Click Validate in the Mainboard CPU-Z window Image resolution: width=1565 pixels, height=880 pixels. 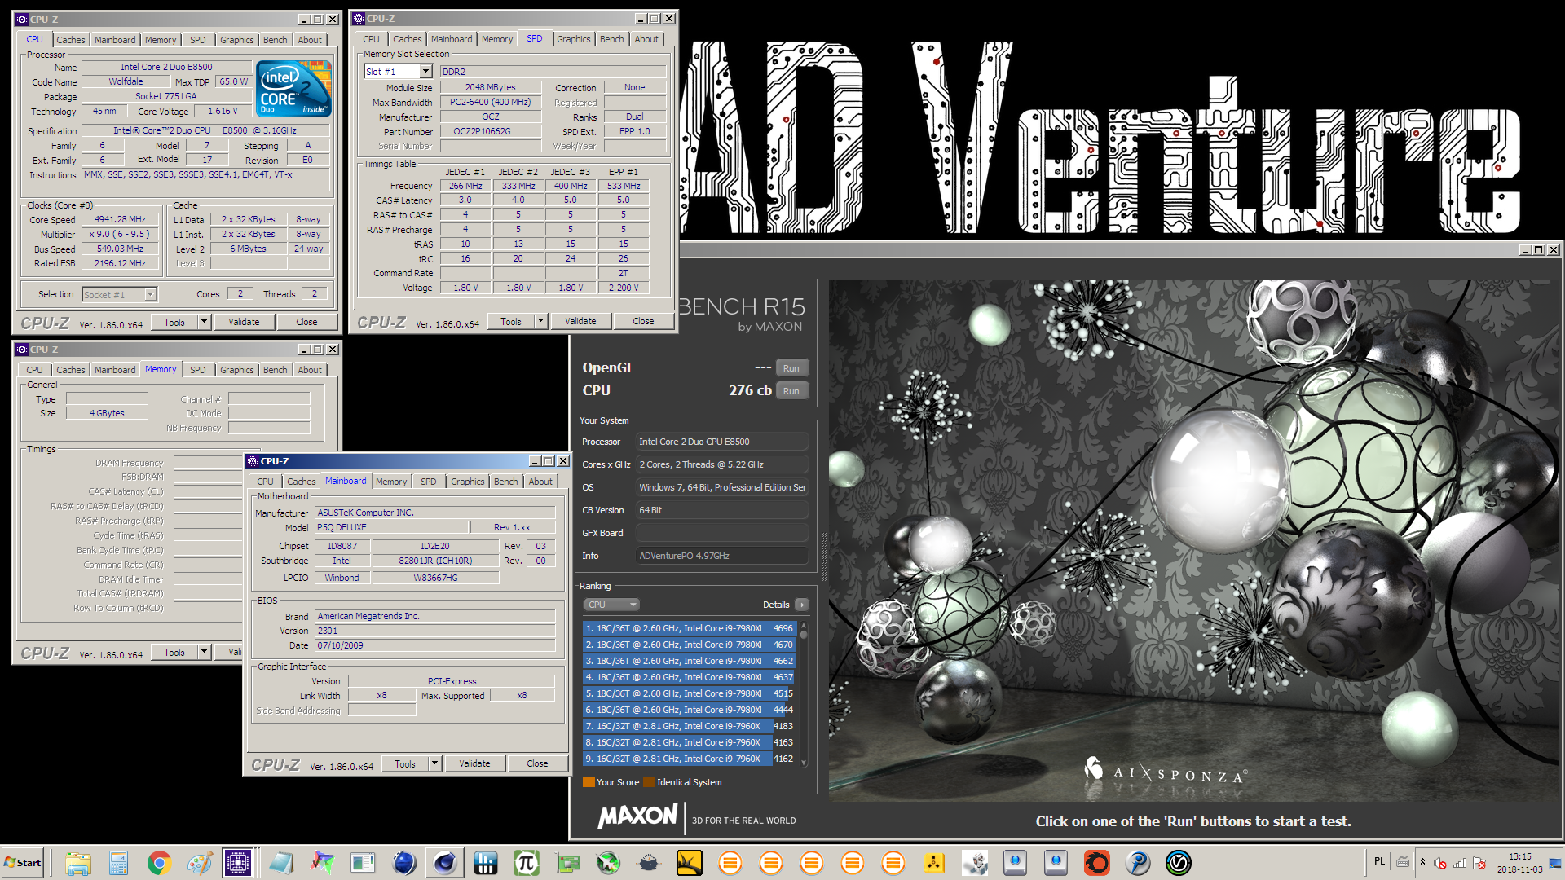pyautogui.click(x=474, y=763)
